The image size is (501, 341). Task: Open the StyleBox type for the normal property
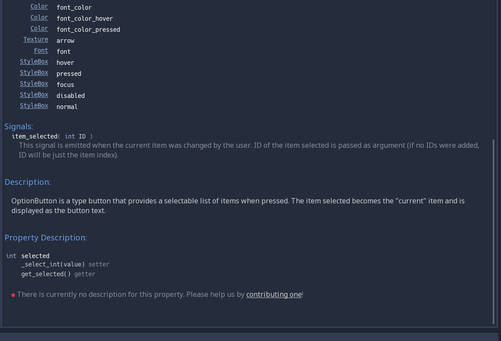tap(34, 105)
